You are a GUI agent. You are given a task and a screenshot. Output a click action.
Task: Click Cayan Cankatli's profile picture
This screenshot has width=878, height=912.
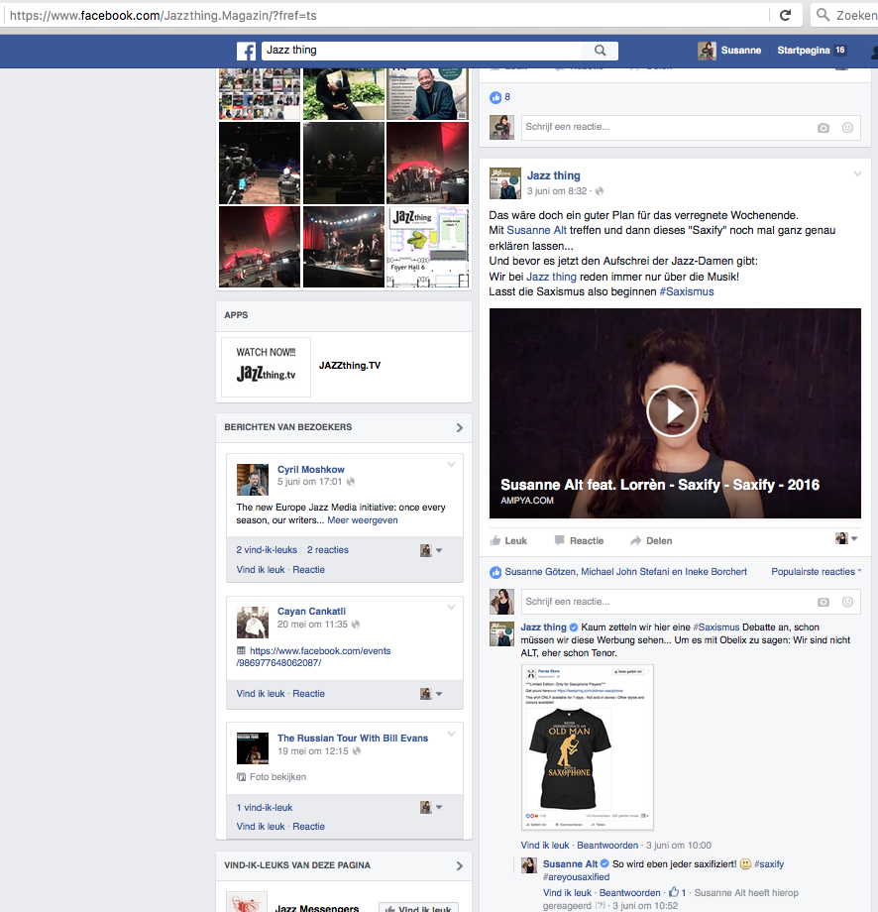click(x=253, y=622)
